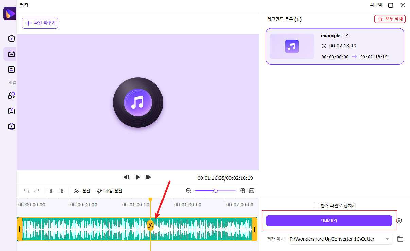Close the 커터 window
The width and height of the screenshot is (410, 251).
pyautogui.click(x=403, y=5)
